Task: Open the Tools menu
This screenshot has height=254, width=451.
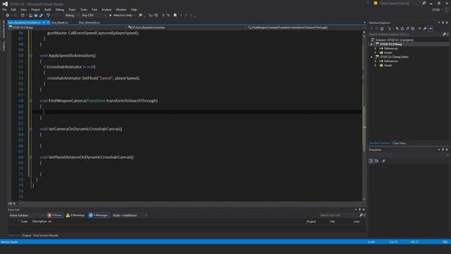Action: [84, 9]
